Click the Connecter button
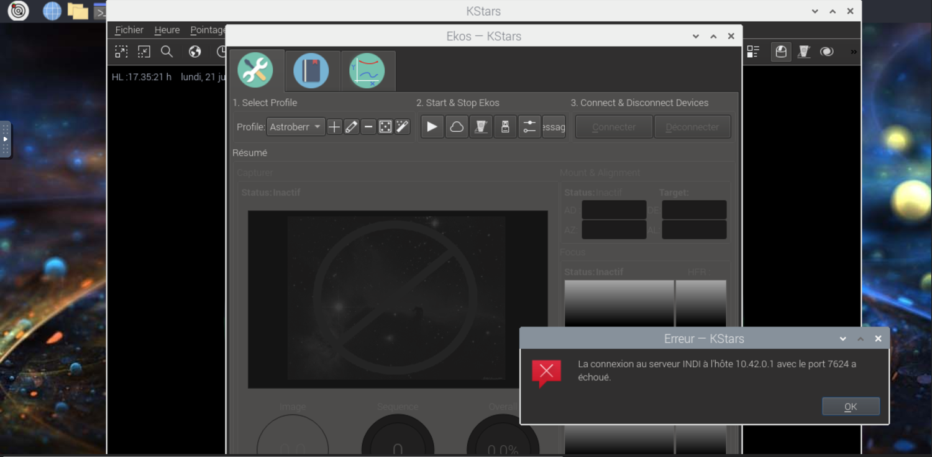Viewport: 932px width, 457px height. pyautogui.click(x=614, y=127)
